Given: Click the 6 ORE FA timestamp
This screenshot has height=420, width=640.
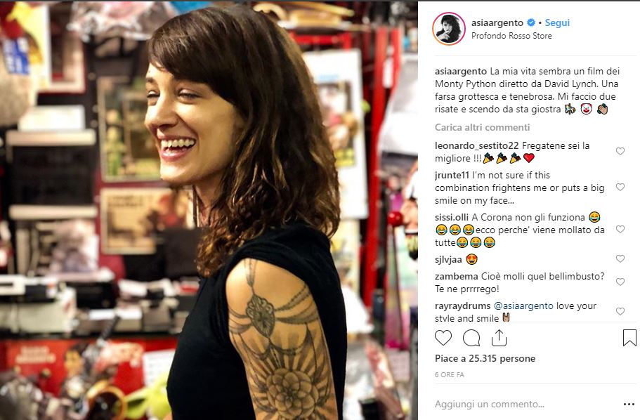Looking at the screenshot, I should 450,374.
